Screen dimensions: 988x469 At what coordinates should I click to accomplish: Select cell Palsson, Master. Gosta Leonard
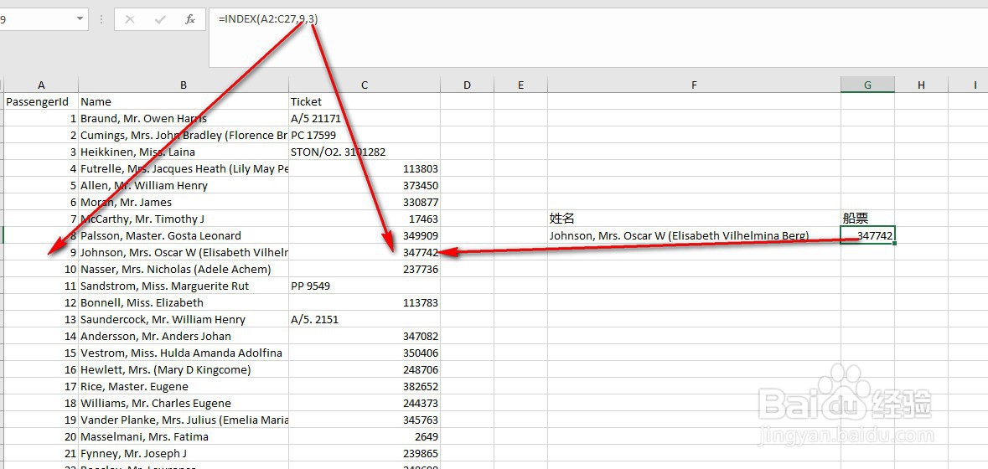coord(184,235)
